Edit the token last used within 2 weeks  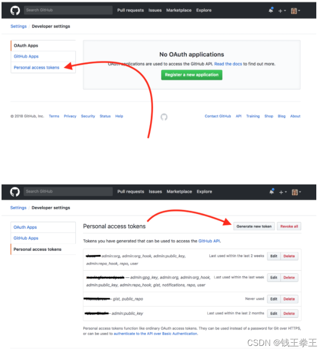[274, 256]
